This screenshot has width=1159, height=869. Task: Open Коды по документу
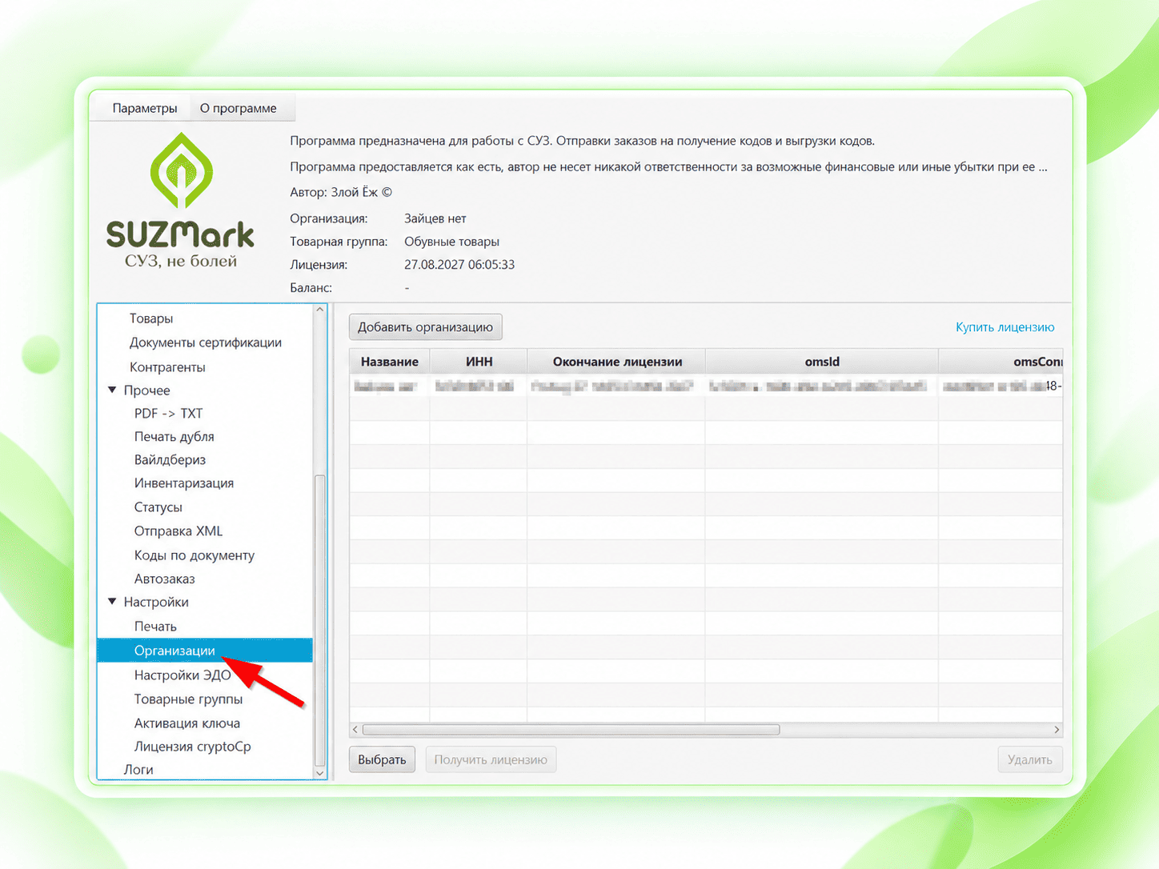pos(195,555)
